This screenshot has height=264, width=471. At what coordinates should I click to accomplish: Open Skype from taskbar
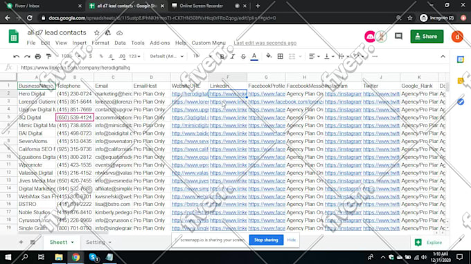pyautogui.click(x=93, y=257)
